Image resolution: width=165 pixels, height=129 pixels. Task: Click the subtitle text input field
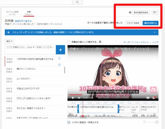30,50
